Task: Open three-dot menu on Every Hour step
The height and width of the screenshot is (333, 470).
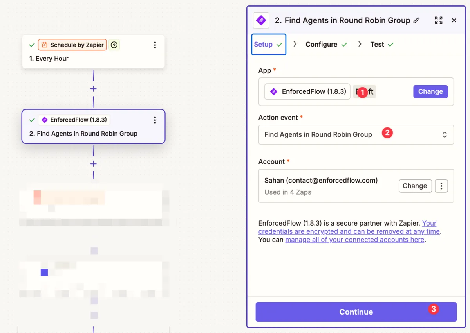Action: point(155,45)
